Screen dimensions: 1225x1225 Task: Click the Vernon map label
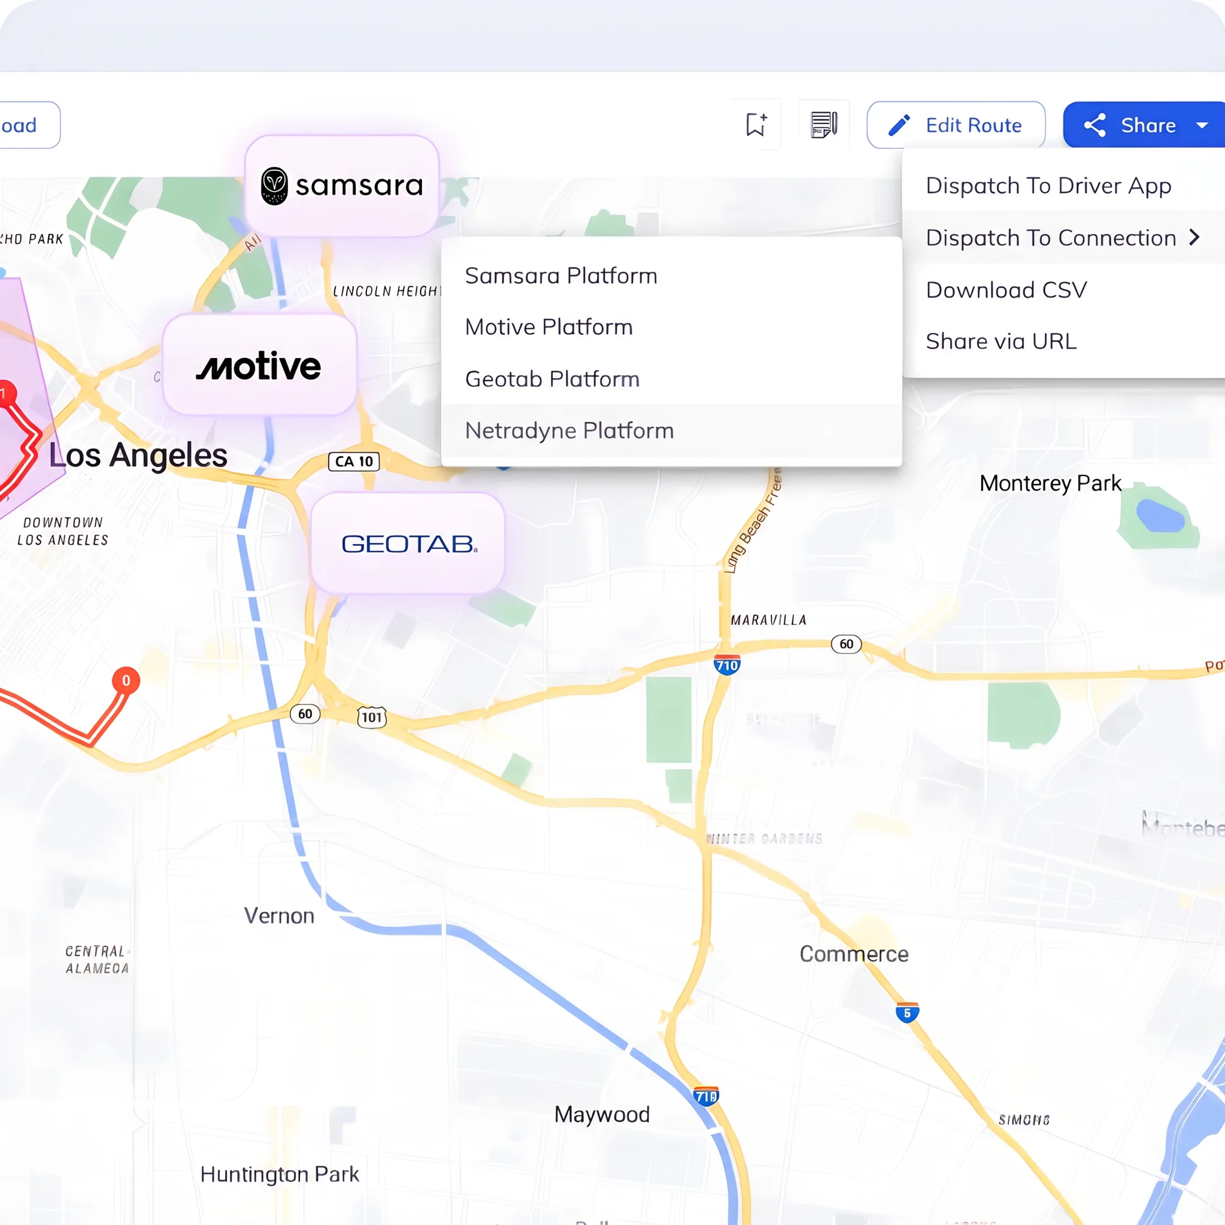pos(279,915)
